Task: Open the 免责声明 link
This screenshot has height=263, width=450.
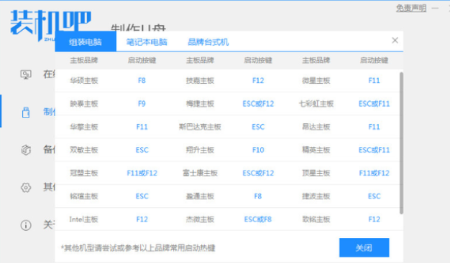Action: (x=411, y=9)
